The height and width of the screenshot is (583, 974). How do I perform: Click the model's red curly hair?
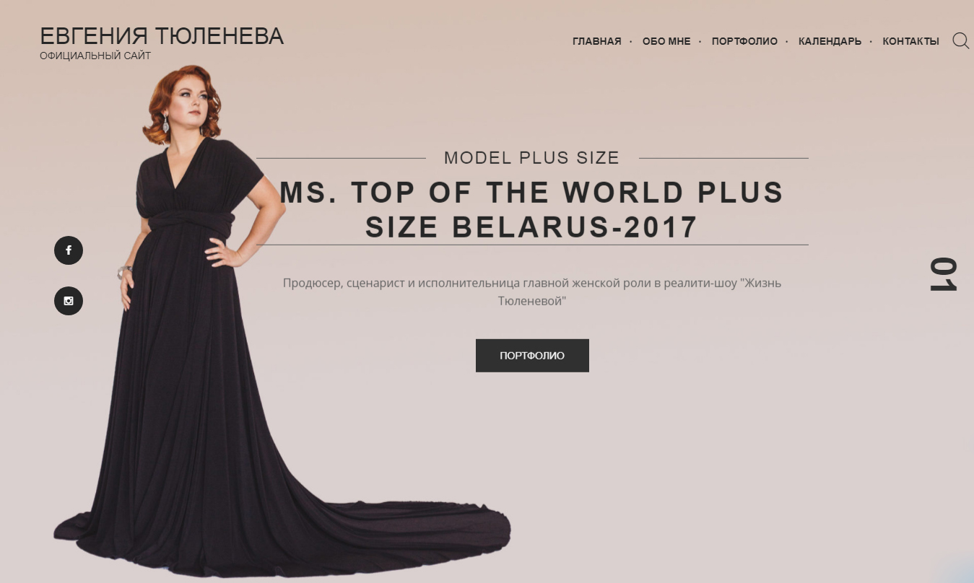tap(182, 101)
